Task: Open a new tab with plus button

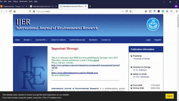Action: [90, 6]
